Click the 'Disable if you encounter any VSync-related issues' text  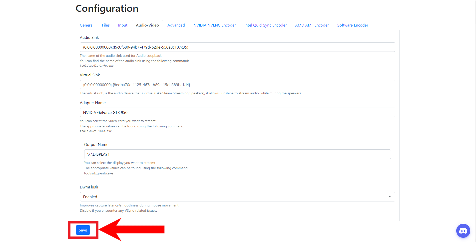[118, 210]
